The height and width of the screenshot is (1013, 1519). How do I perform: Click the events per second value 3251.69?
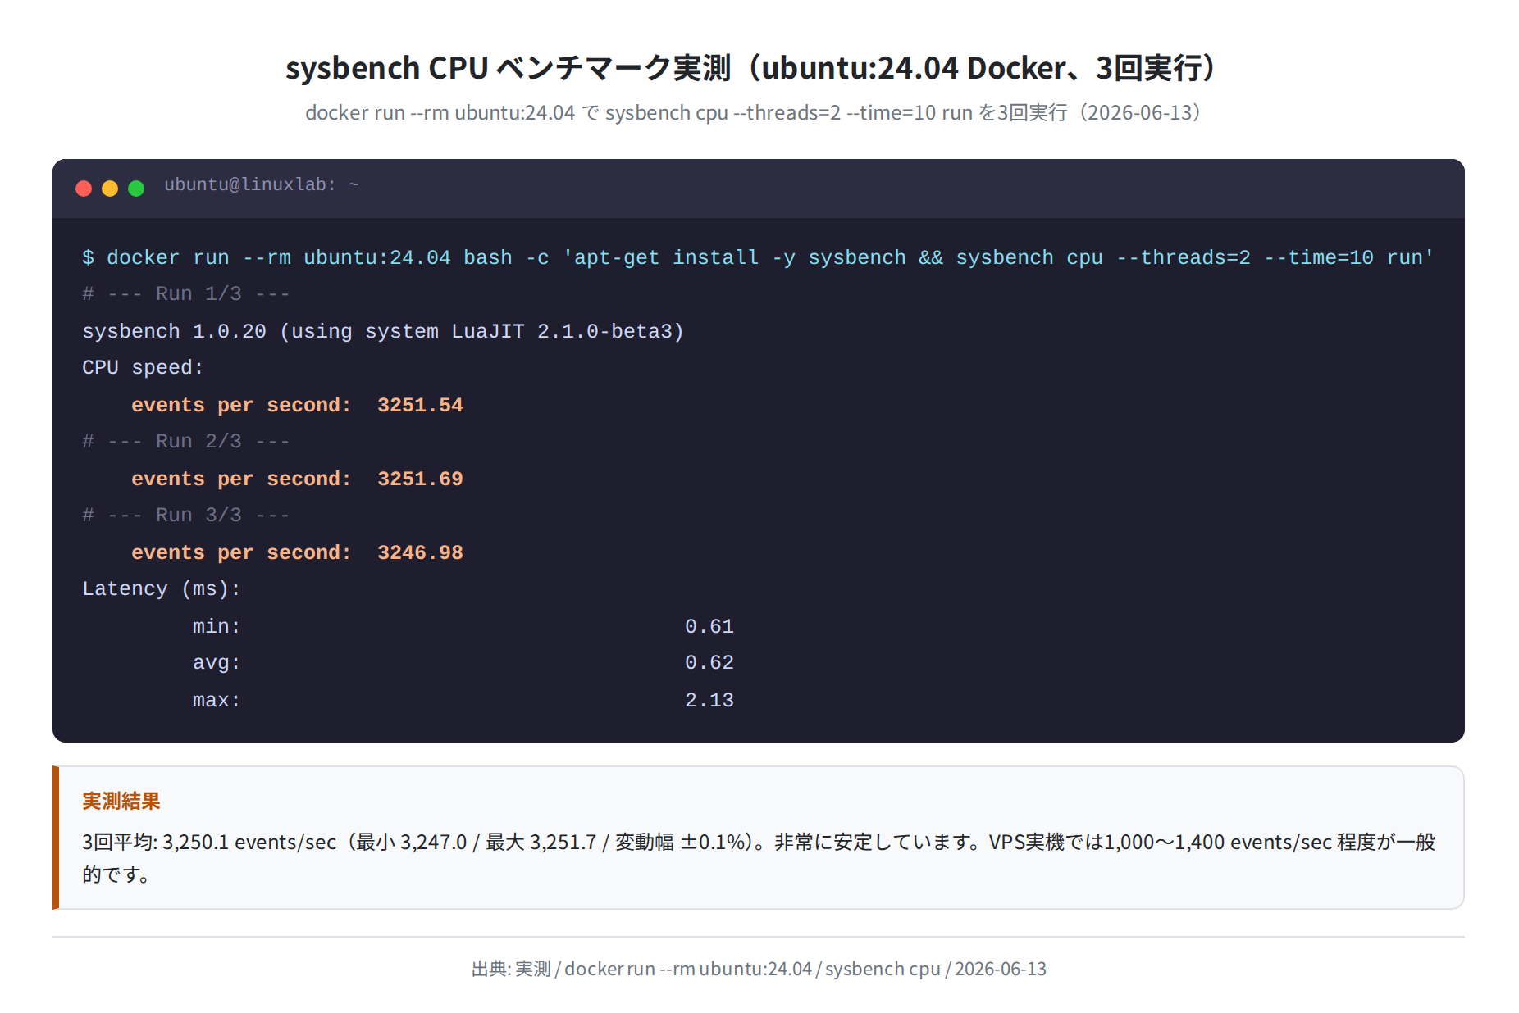(x=420, y=479)
